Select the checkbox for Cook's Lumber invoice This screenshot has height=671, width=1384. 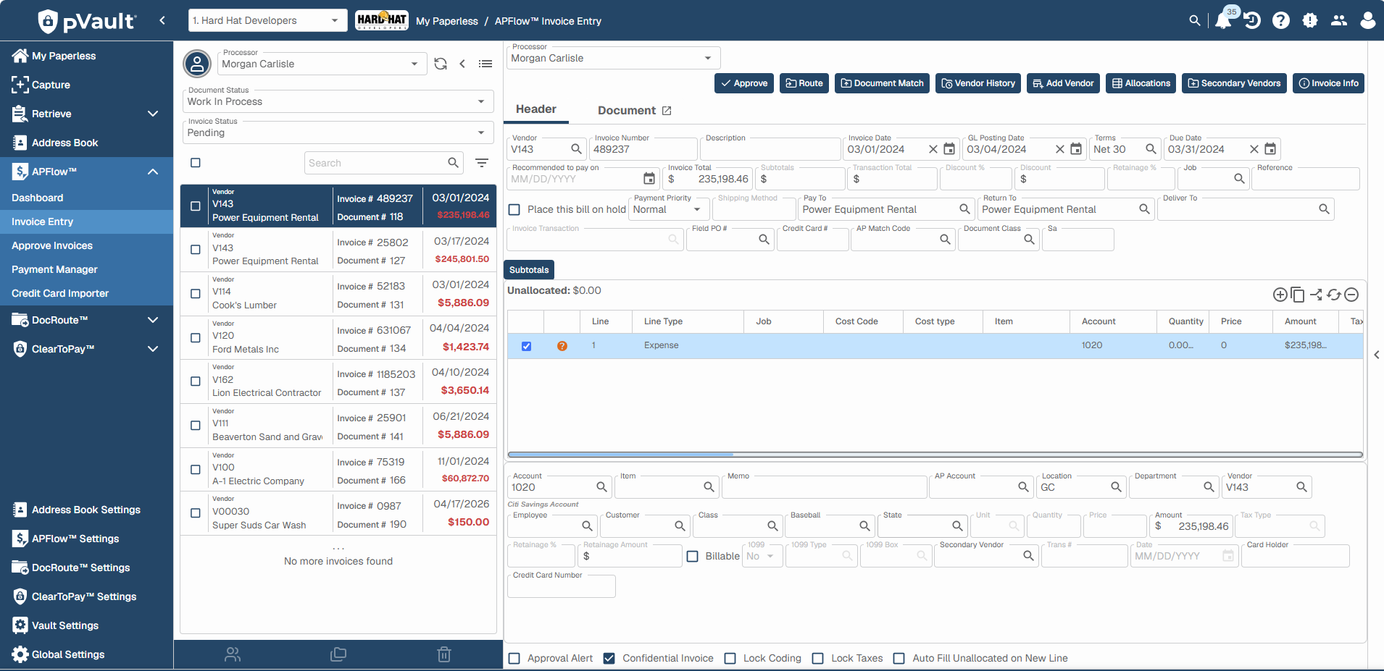click(x=196, y=294)
